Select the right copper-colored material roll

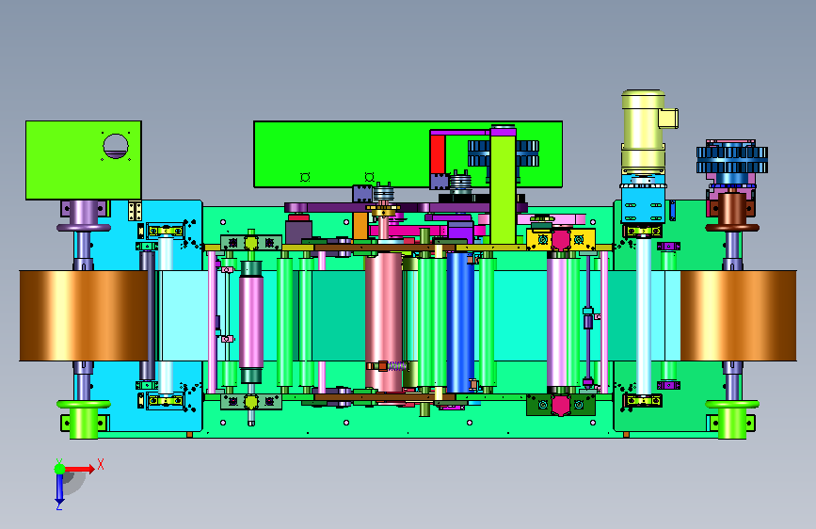739,315
